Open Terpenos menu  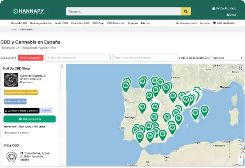point(133,23)
